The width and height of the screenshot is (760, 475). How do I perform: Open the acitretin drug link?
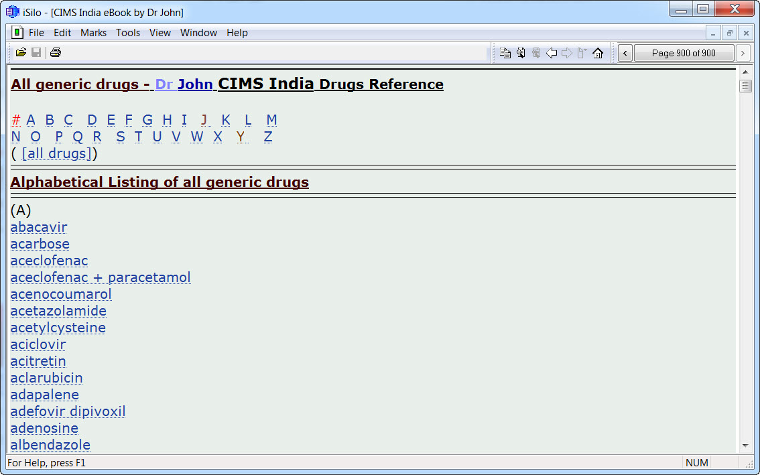(x=38, y=361)
